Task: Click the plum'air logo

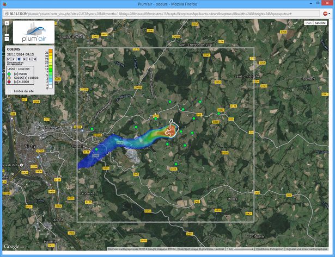Action: tap(34, 32)
